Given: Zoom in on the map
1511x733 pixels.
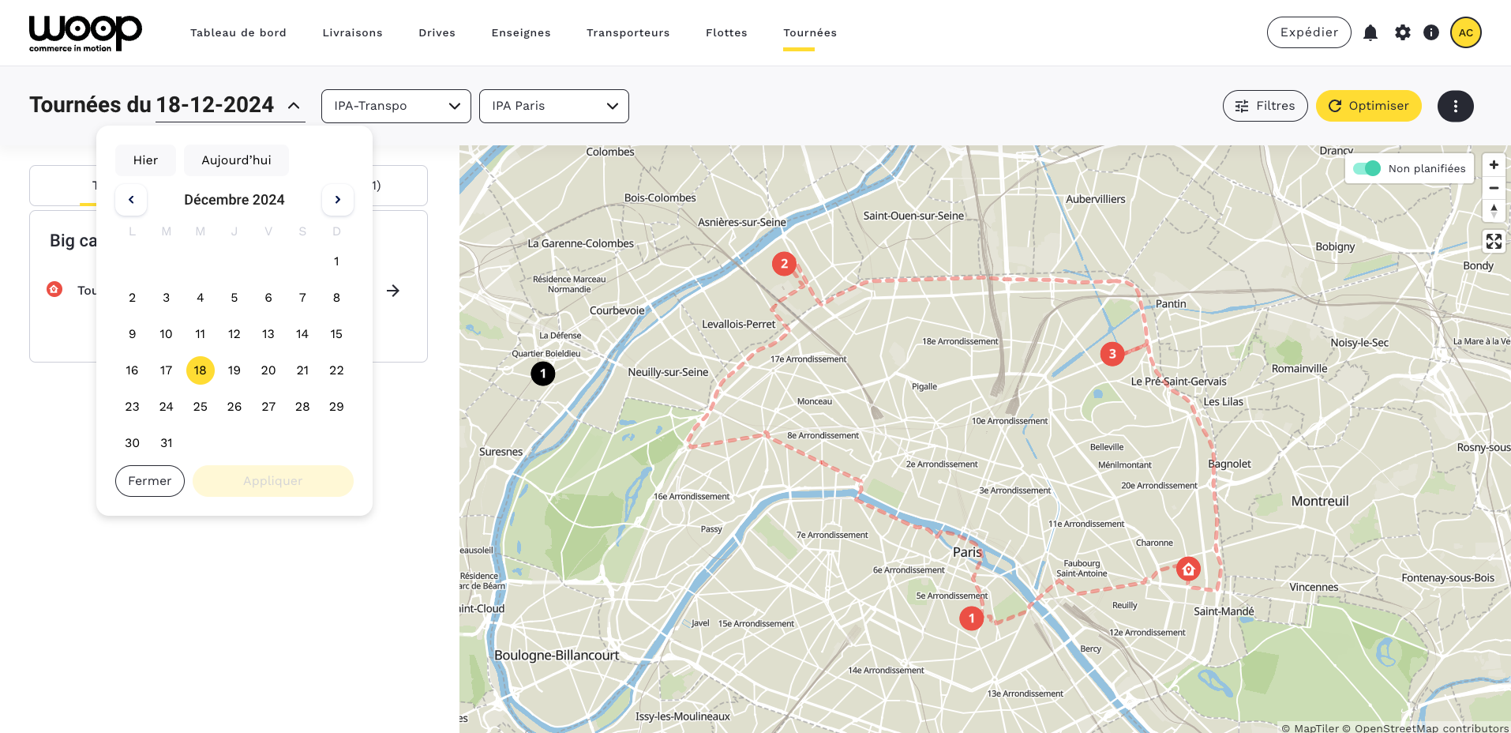Looking at the screenshot, I should pos(1493,165).
